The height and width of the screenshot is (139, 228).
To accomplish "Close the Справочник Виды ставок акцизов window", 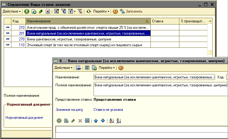I will point(212,5).
